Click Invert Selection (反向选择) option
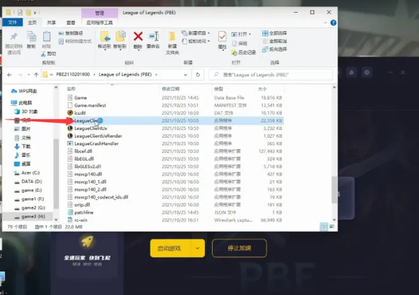 pos(277,48)
